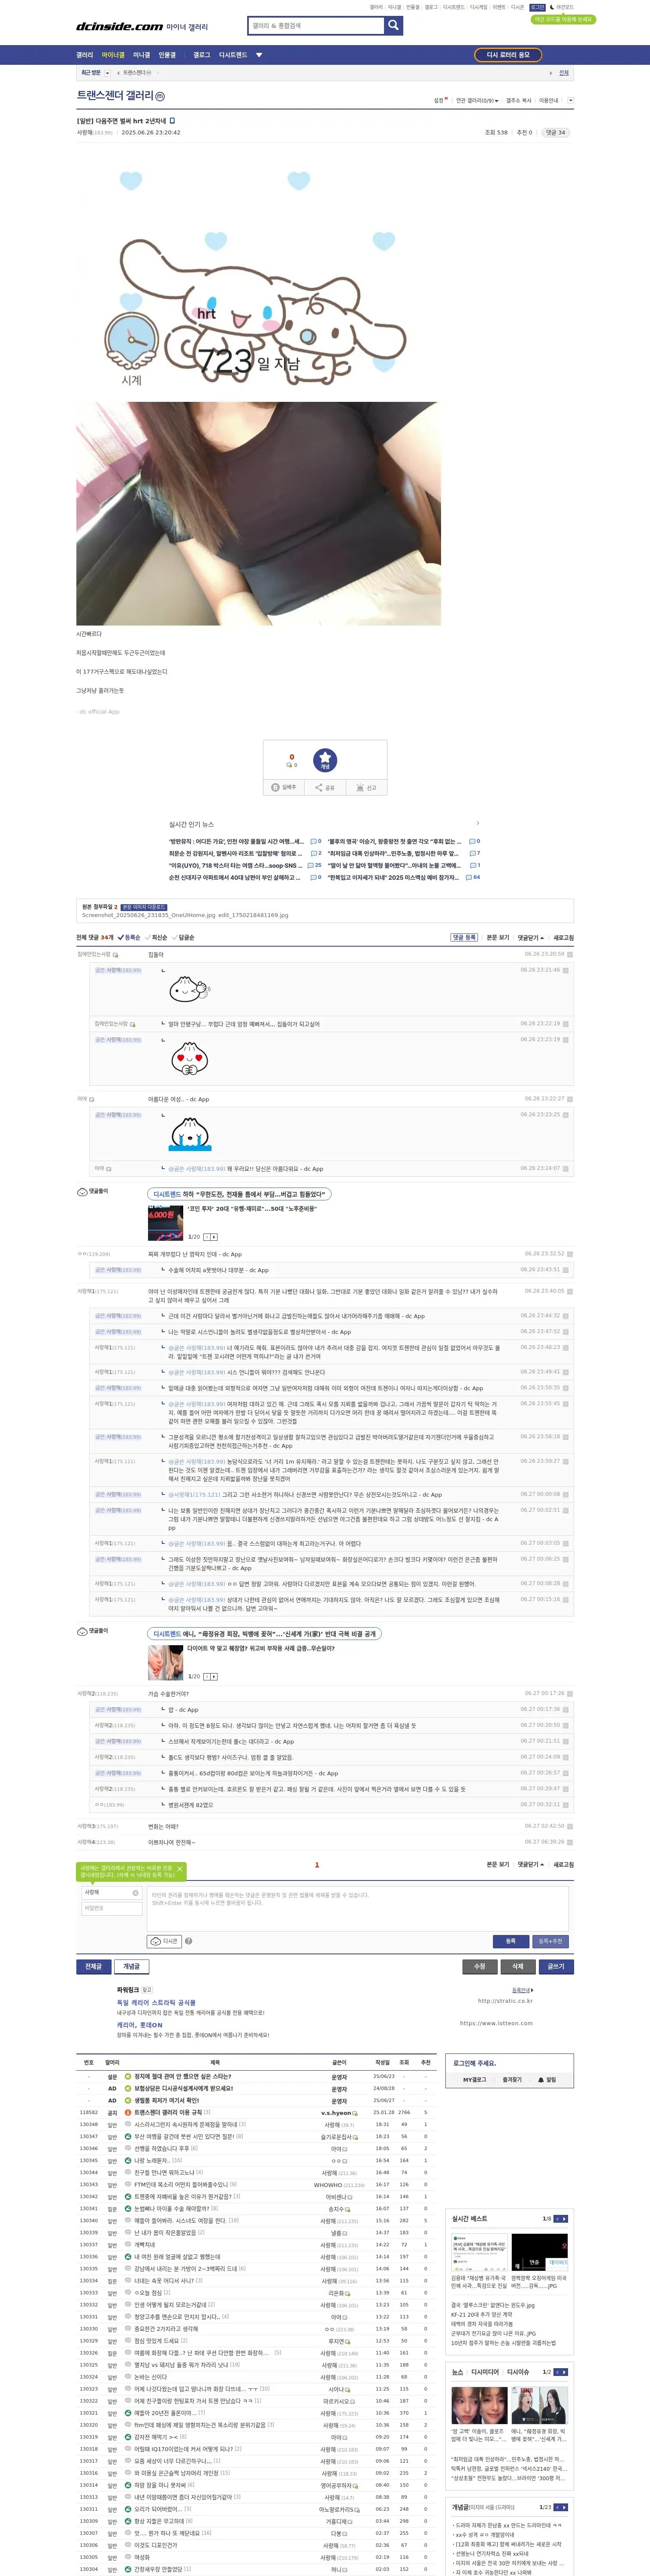This screenshot has height=2576, width=650.
Task: Select 등록순 comment sort option
Action: 130,938
